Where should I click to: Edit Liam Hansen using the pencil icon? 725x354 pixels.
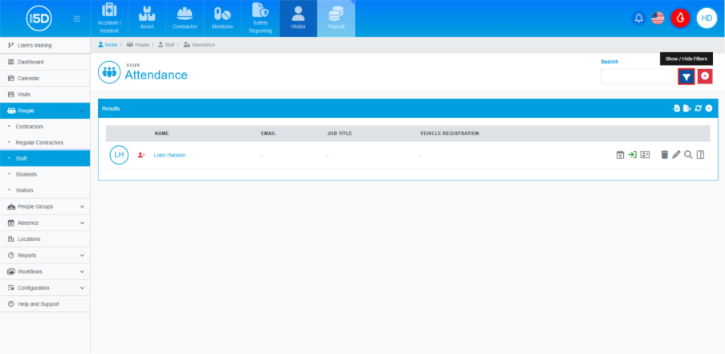click(x=676, y=154)
